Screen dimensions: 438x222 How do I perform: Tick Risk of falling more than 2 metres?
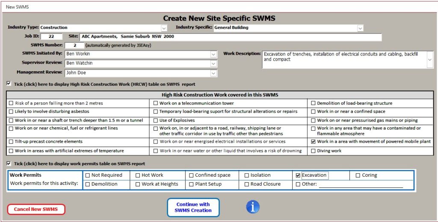(x=11, y=103)
